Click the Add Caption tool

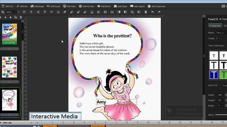(138, 6)
